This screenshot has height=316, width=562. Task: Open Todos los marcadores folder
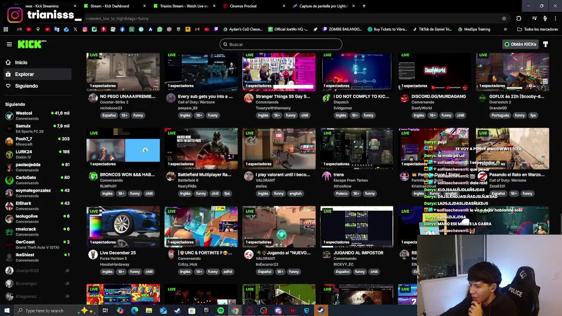[537, 29]
